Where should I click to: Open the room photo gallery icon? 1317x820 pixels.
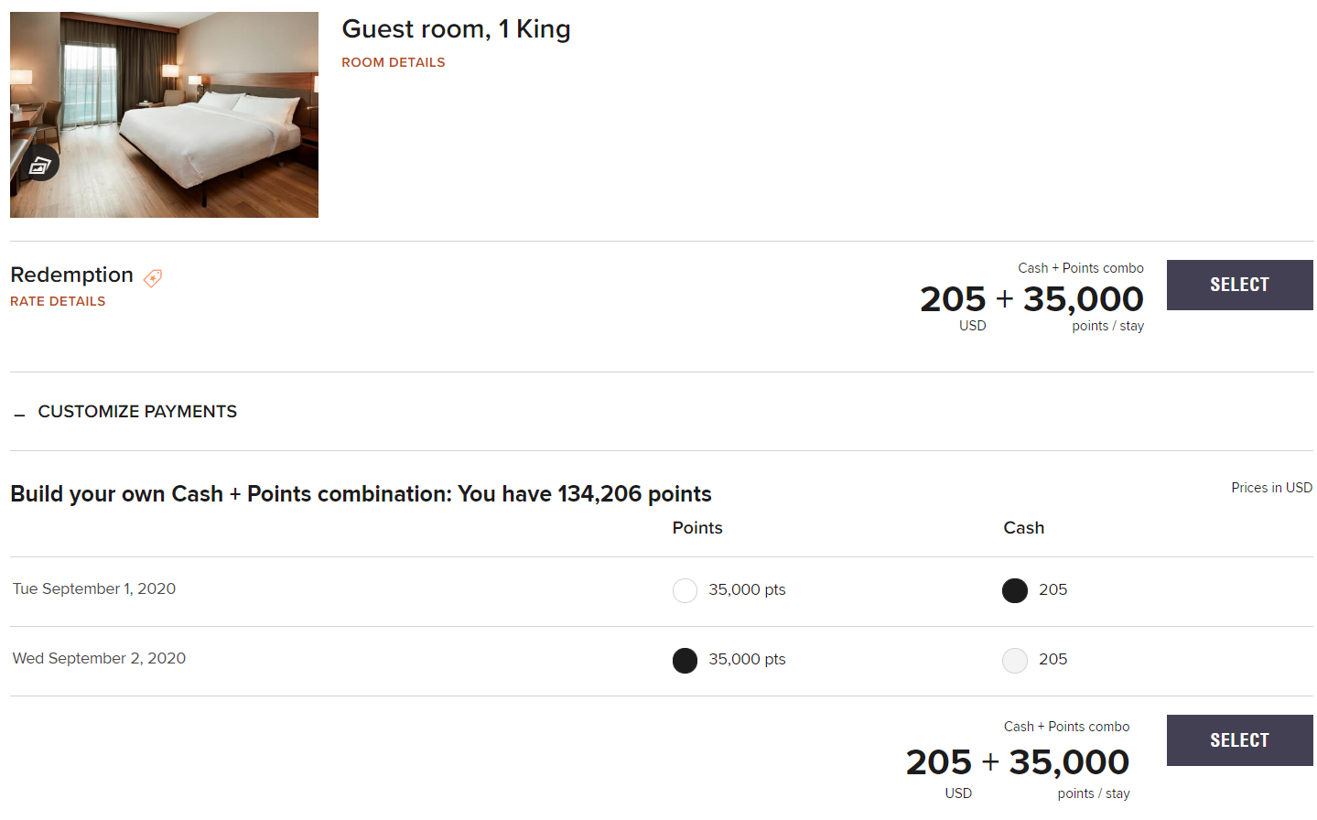[39, 165]
